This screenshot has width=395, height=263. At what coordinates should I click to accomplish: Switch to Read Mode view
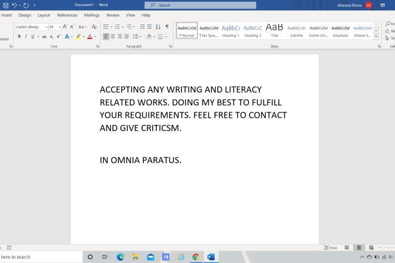point(347,247)
